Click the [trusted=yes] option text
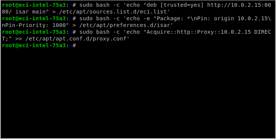 pos(182,5)
